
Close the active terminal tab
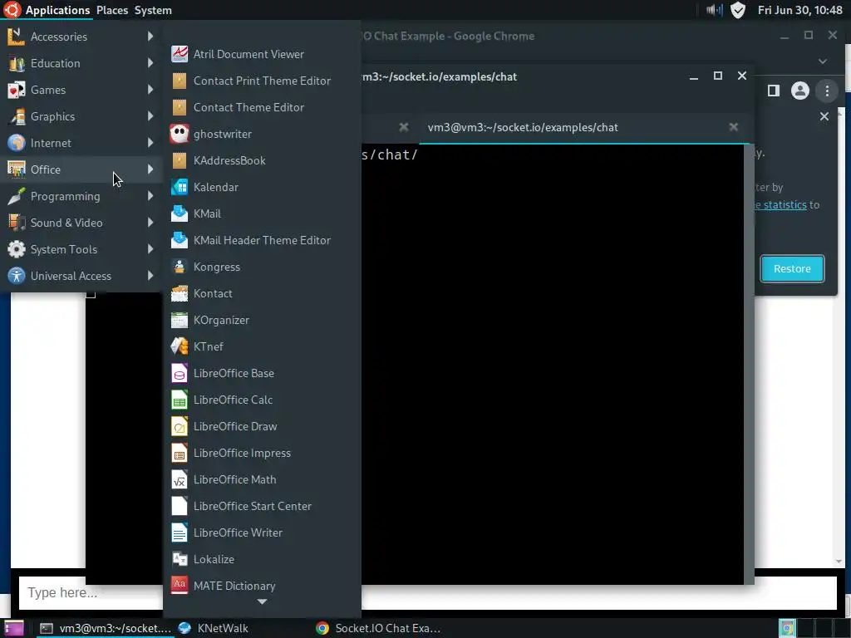(734, 127)
